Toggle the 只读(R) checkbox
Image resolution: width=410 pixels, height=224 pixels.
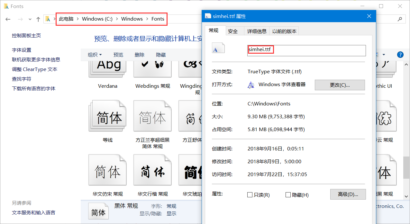(250, 195)
